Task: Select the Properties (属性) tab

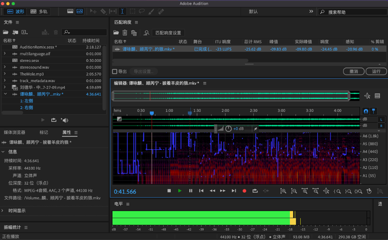Action: click(x=66, y=132)
